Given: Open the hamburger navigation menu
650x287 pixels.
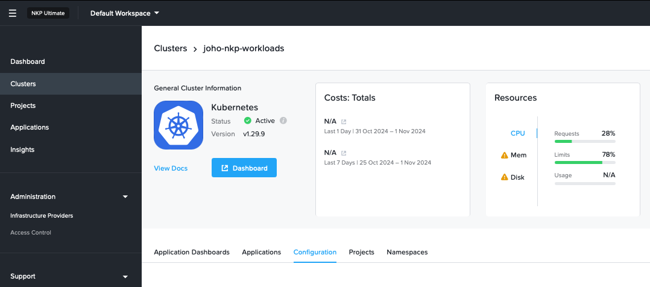Looking at the screenshot, I should point(13,13).
